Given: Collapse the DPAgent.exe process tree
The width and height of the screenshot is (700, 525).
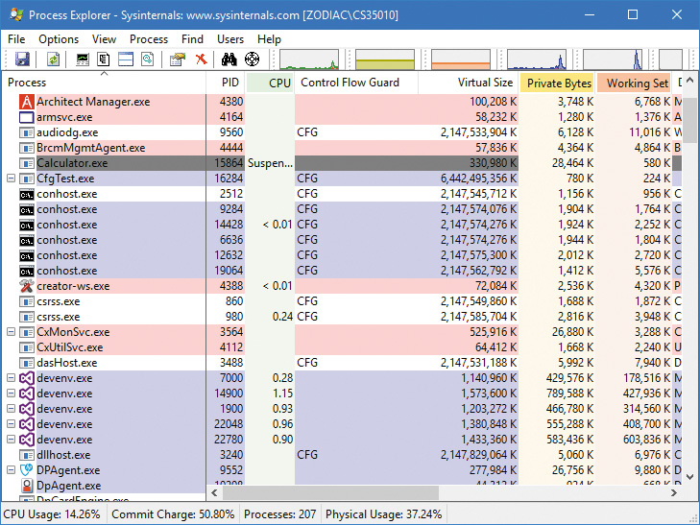Looking at the screenshot, I should coord(11,470).
